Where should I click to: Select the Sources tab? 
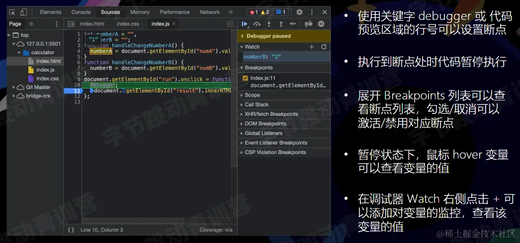pos(110,12)
